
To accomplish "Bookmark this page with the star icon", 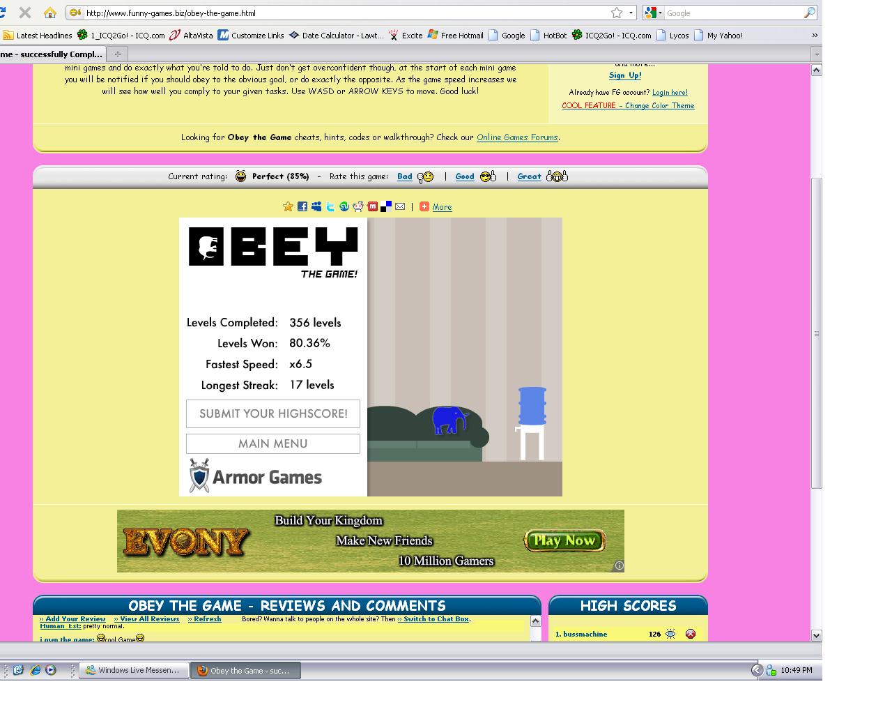I will coord(616,13).
